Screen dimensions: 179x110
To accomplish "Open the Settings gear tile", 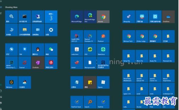I will pos(51,30).
